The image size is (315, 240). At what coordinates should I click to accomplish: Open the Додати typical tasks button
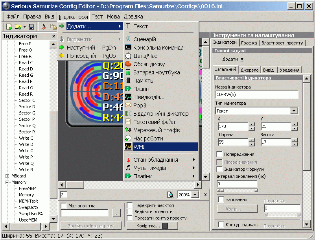coord(233,59)
